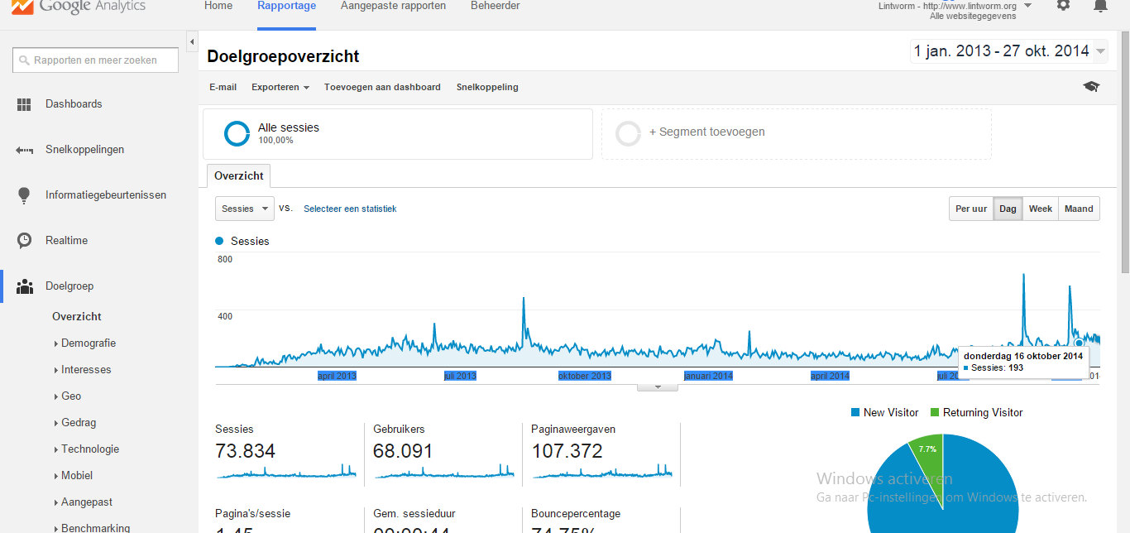Open the Lintworm account selector
The width and height of the screenshot is (1130, 533).
(x=955, y=10)
